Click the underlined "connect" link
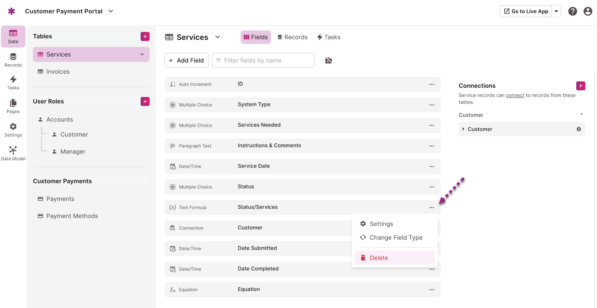 [515, 95]
